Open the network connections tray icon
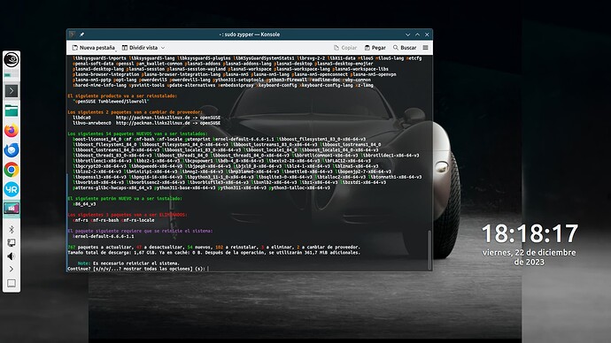611x343 pixels. click(12, 243)
